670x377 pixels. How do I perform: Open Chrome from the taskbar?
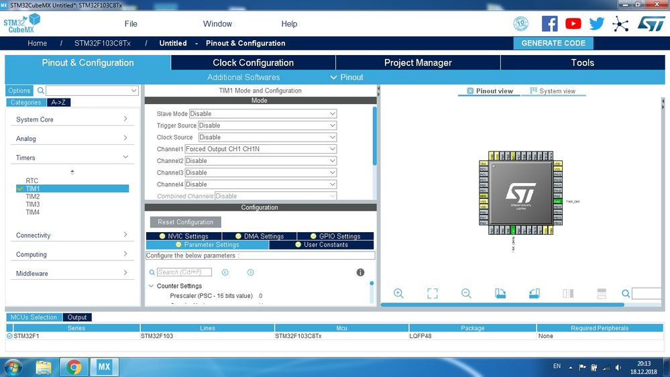tap(74, 367)
